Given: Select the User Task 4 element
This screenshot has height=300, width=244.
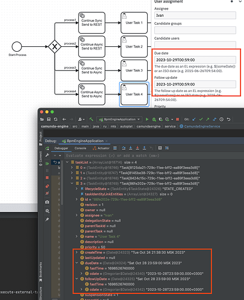Looking at the screenshot, I should click(134, 94).
